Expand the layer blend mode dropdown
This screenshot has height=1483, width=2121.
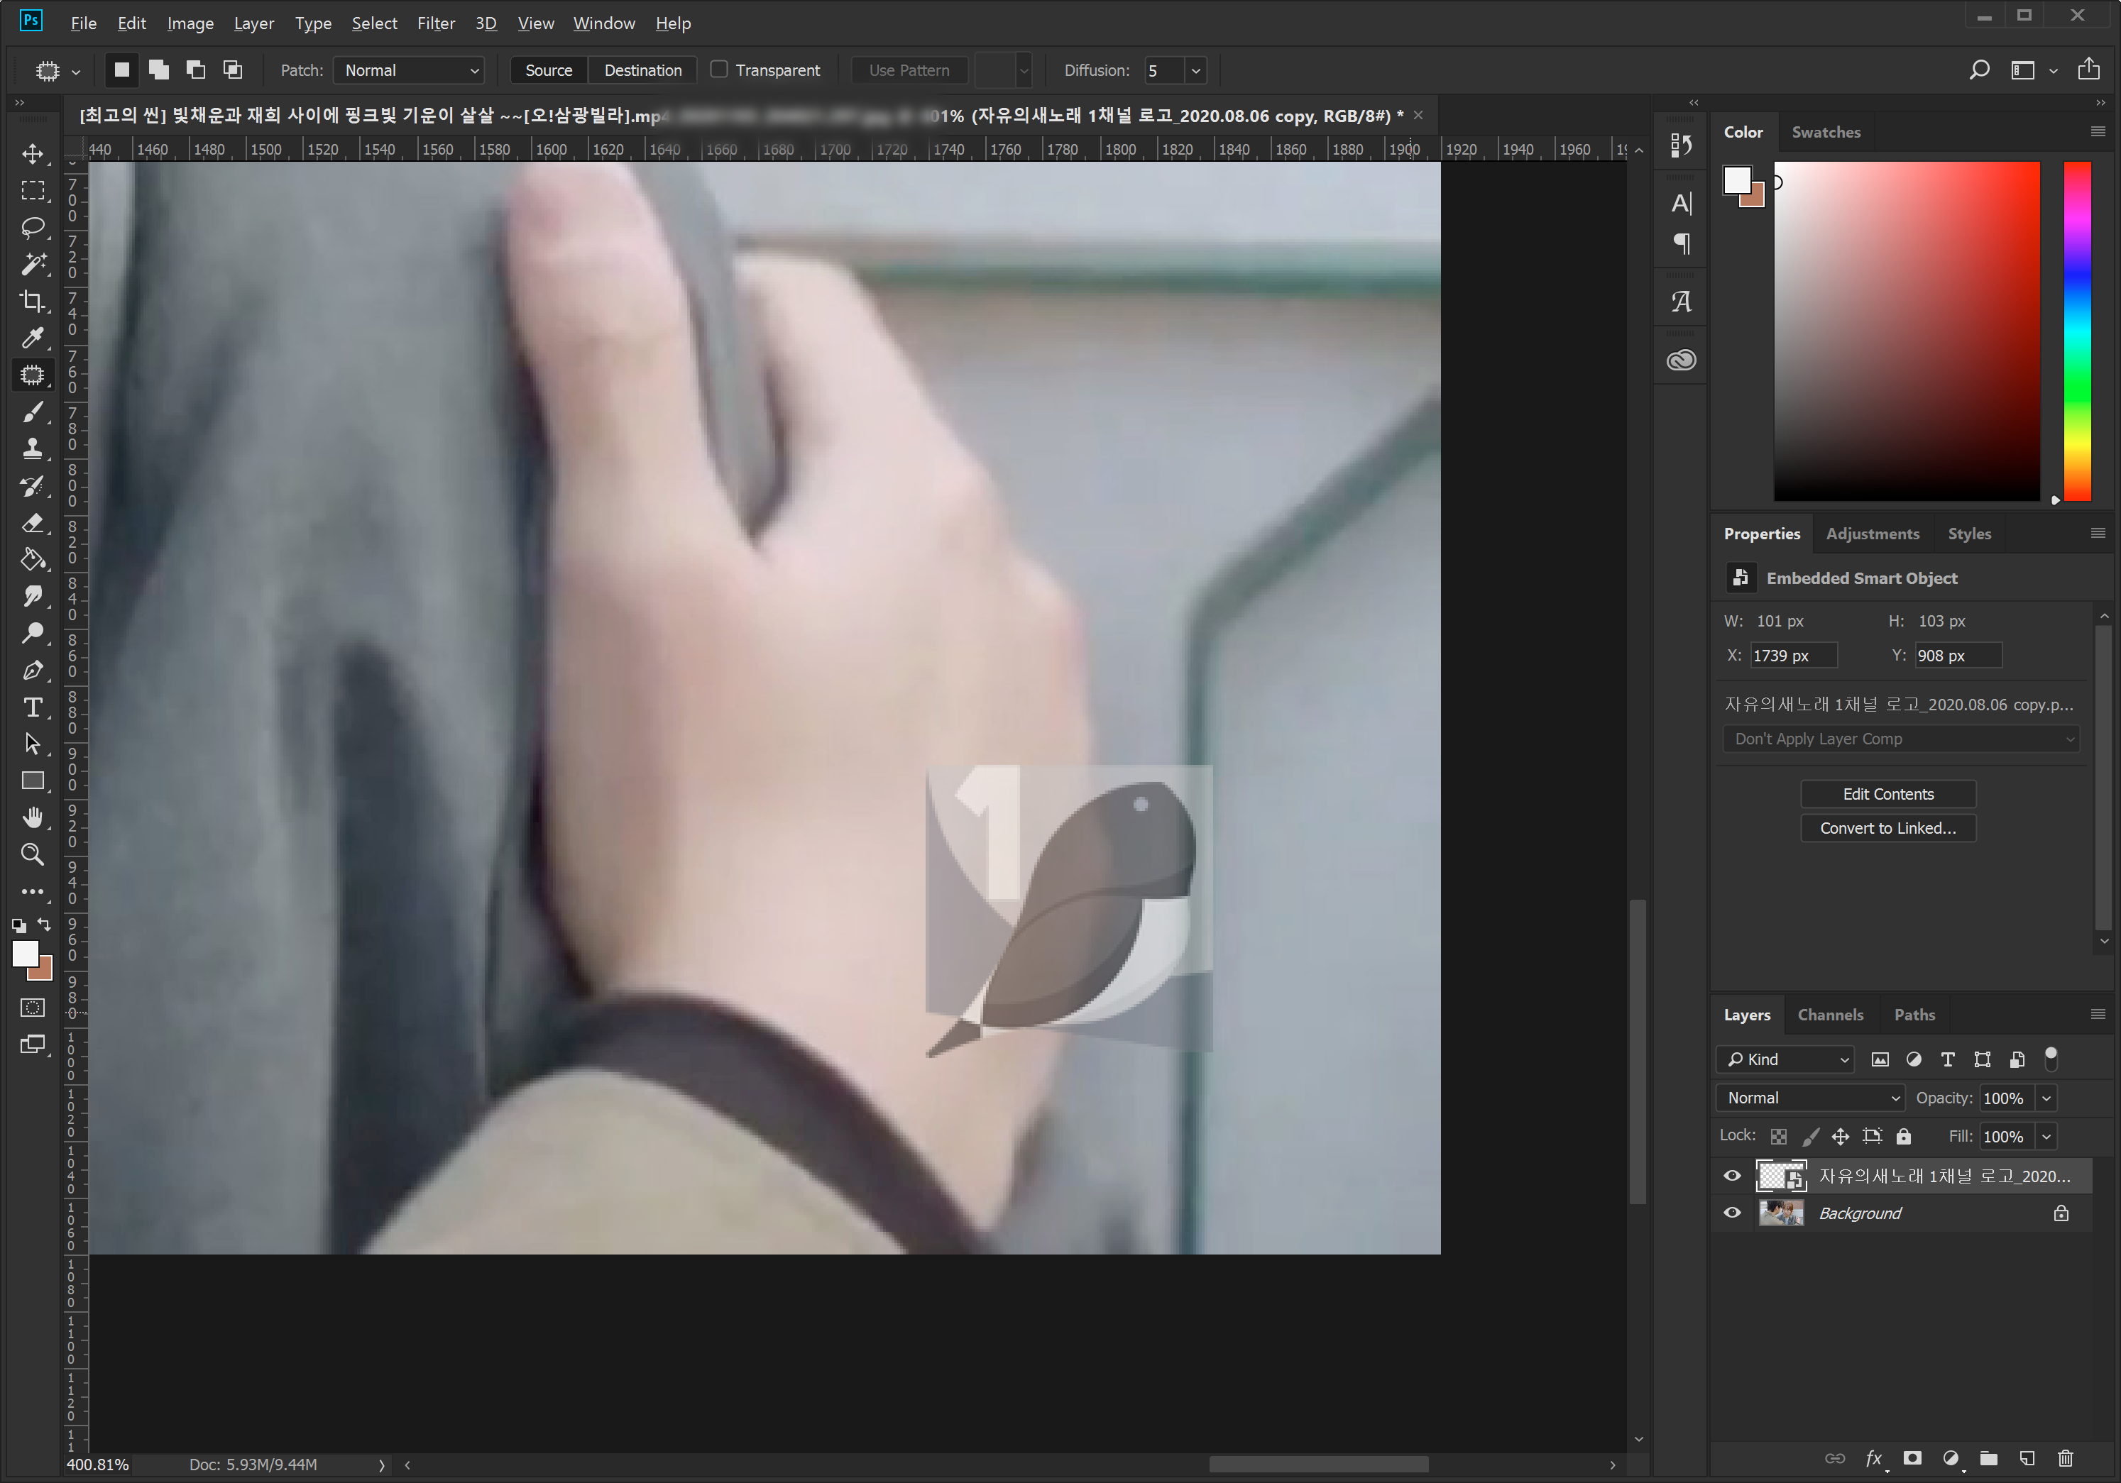[1809, 1098]
